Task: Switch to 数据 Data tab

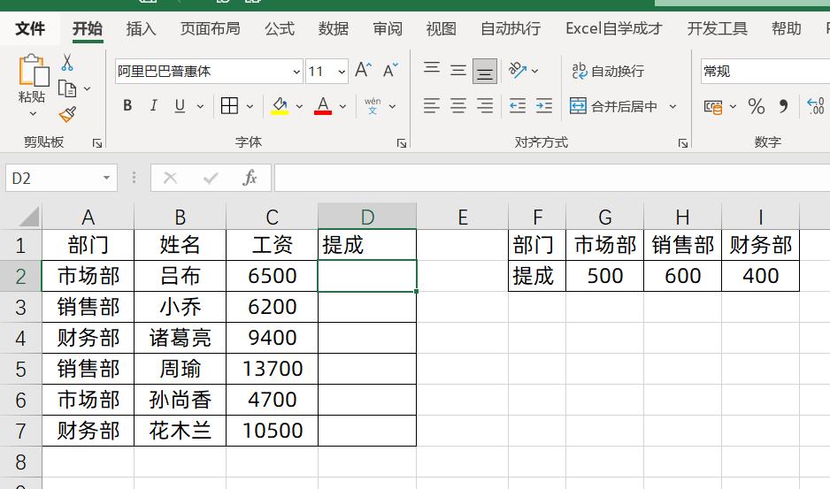Action: coord(334,28)
